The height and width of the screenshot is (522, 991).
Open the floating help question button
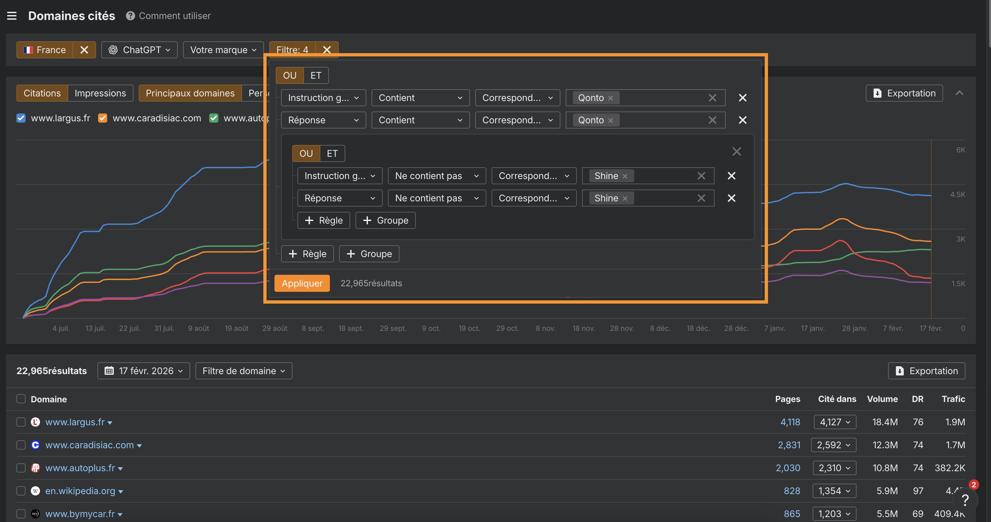click(965, 500)
